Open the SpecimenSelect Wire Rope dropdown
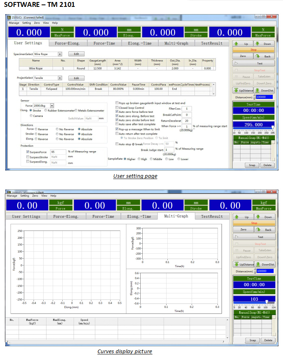Image resolution: width=283 pixels, height=356 pixels. click(59, 54)
